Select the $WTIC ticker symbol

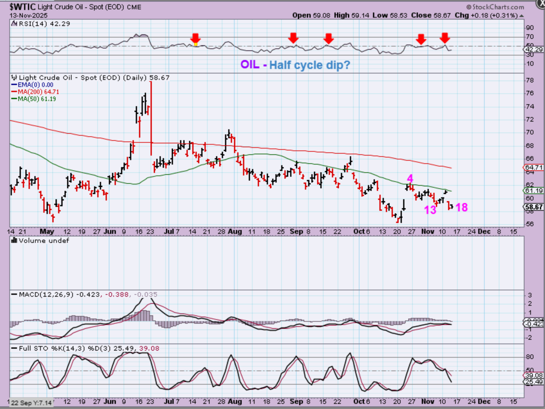coord(22,7)
